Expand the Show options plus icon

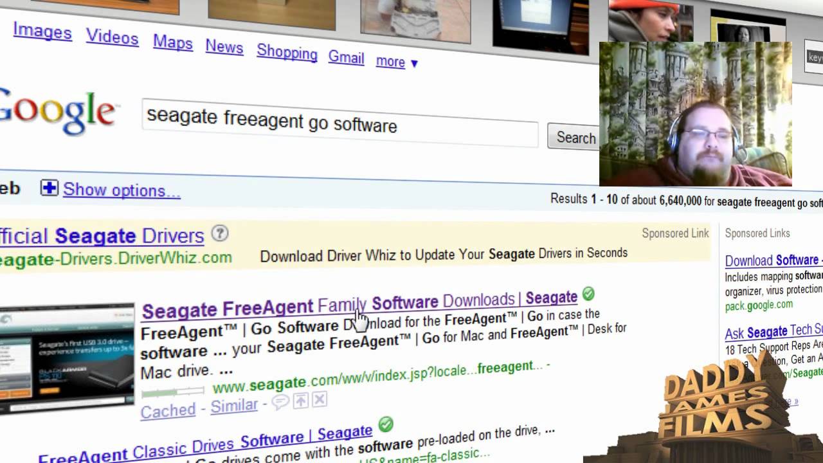[x=49, y=188]
